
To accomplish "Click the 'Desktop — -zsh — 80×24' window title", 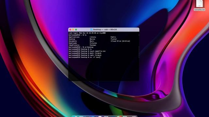I will pyautogui.click(x=105, y=30).
